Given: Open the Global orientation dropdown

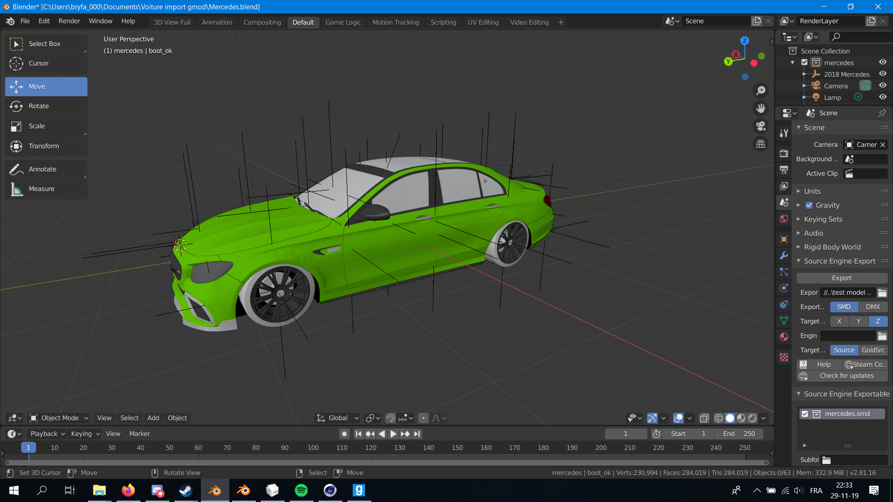Looking at the screenshot, I should coord(338,418).
